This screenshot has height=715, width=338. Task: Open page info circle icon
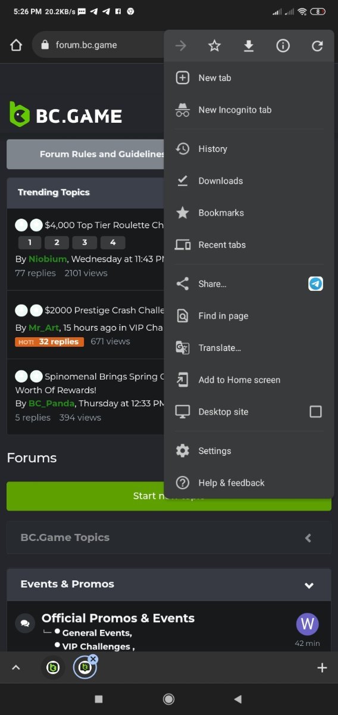click(283, 46)
